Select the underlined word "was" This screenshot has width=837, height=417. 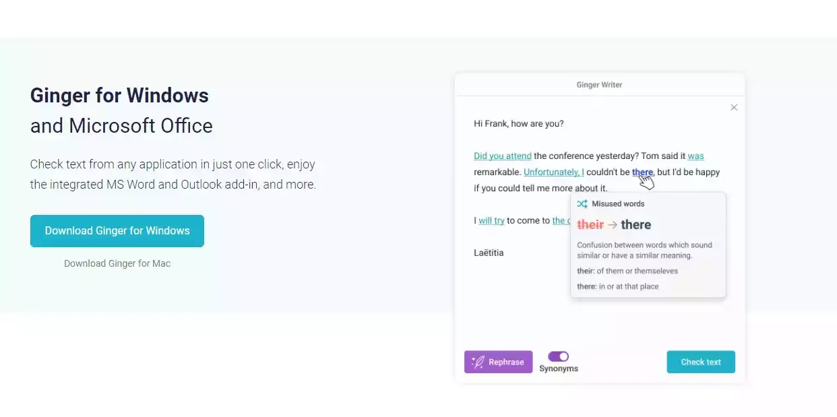[x=695, y=156]
